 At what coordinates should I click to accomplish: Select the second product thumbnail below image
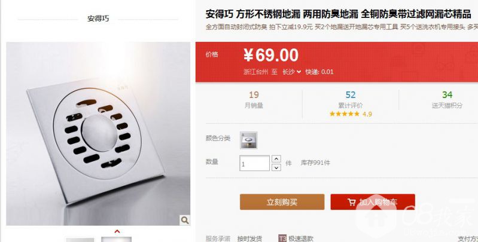point(117,240)
